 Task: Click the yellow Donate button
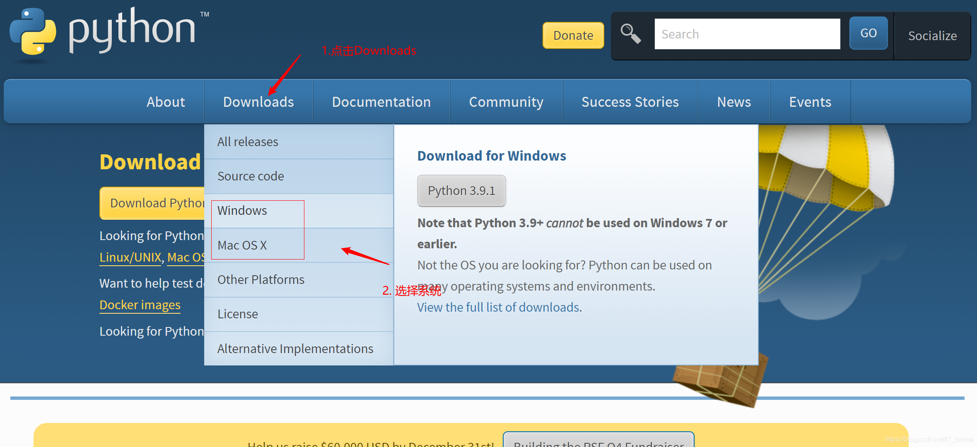point(573,36)
